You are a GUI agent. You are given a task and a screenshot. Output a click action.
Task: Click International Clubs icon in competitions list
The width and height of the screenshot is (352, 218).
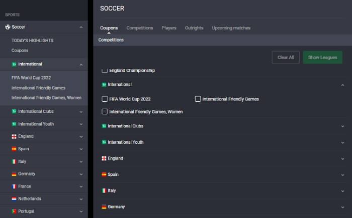[x=104, y=126]
